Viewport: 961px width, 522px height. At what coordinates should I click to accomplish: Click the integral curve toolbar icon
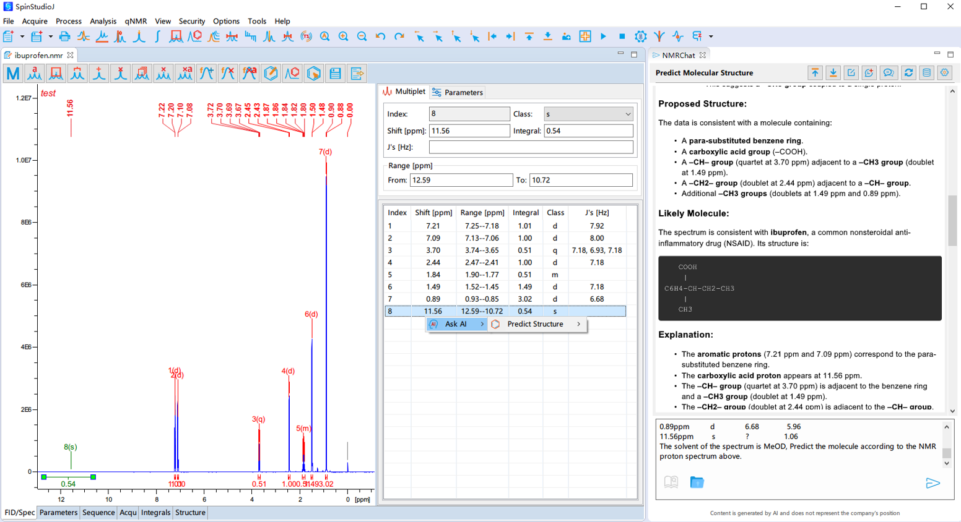click(157, 36)
